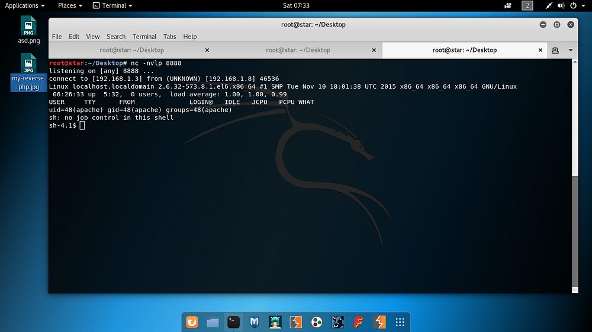This screenshot has width=592, height=332.
Task: Launch Maltego face icon in dock
Action: 337,322
